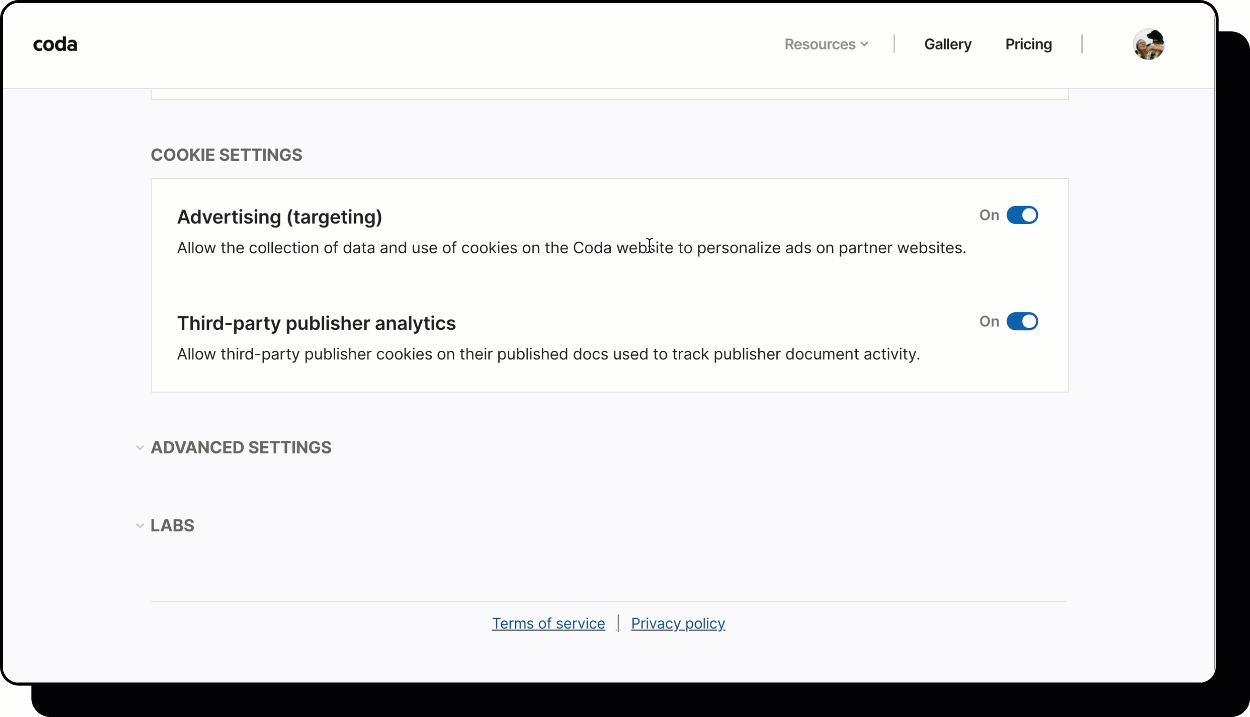Open the Pricing page
Viewport: 1250px width, 717px height.
pos(1028,44)
